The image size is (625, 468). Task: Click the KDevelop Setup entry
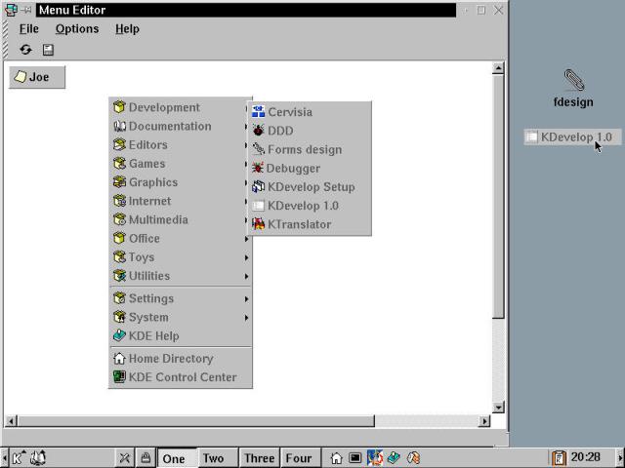pyautogui.click(x=310, y=187)
